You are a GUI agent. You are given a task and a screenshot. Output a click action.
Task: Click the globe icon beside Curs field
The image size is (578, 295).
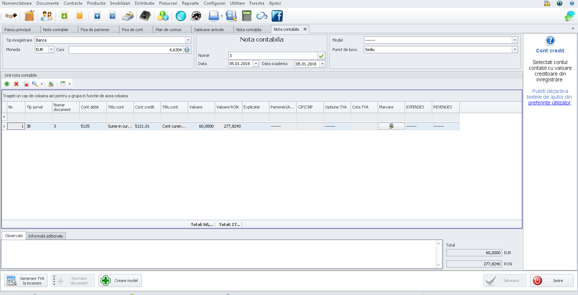click(x=187, y=50)
